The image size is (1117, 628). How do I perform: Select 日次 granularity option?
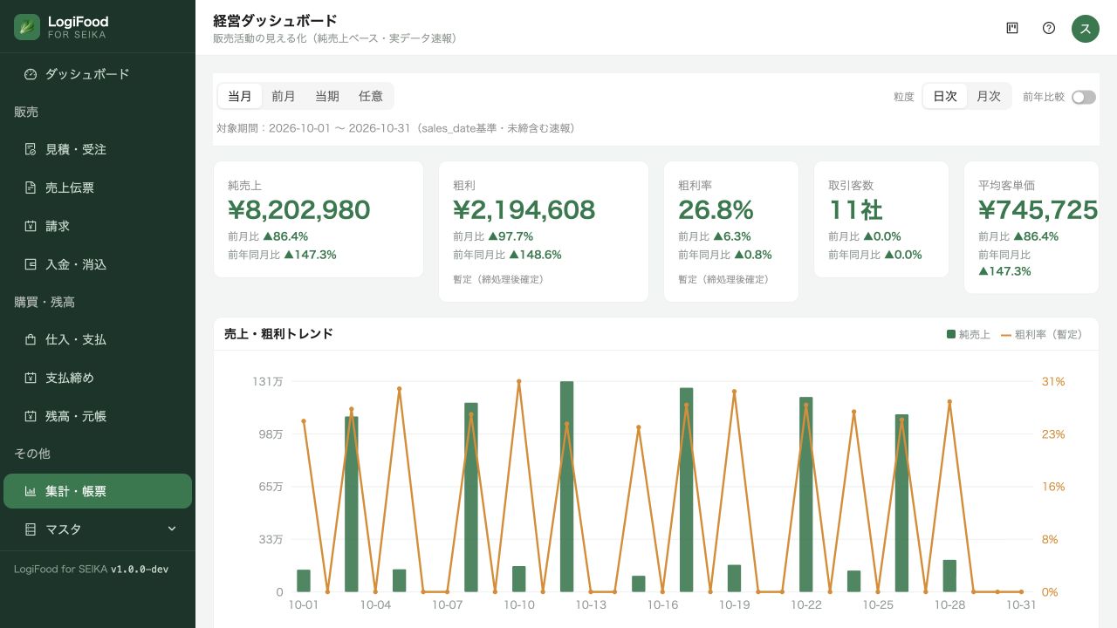click(945, 96)
